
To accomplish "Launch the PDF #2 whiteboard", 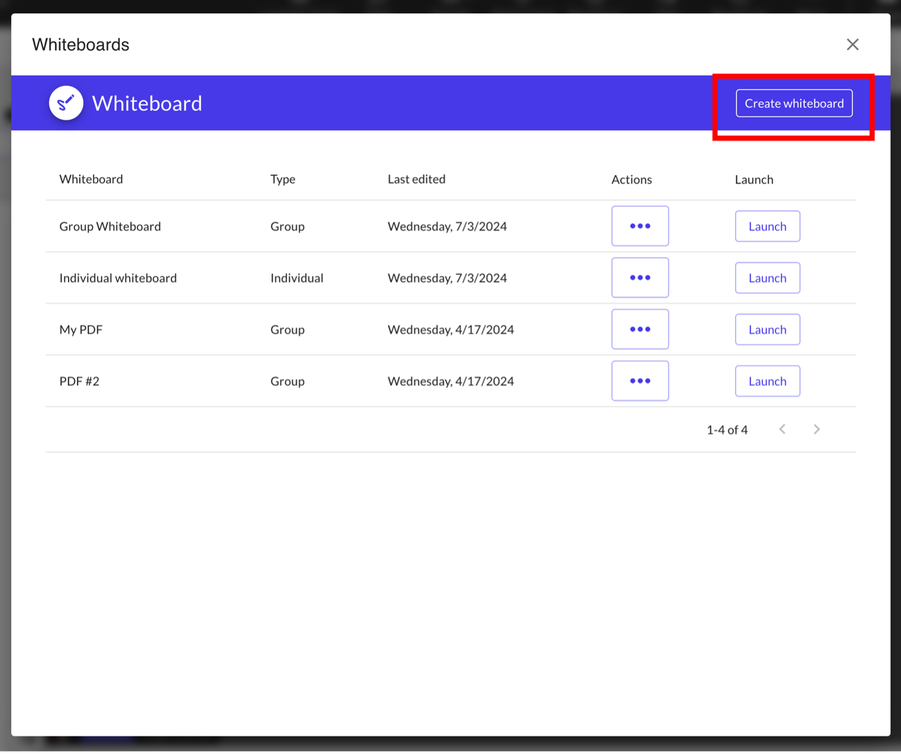I will click(x=767, y=381).
